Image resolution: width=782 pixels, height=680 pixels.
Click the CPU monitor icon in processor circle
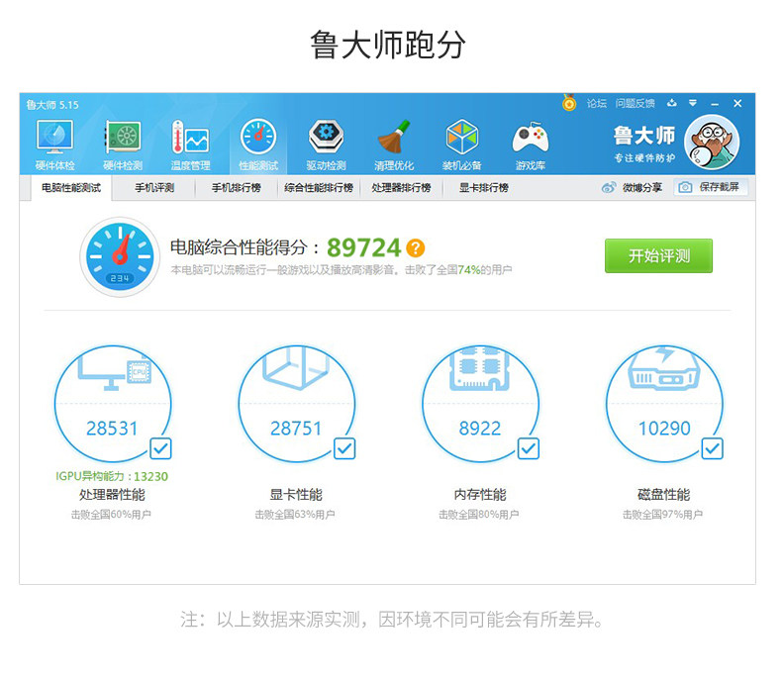[x=114, y=371]
